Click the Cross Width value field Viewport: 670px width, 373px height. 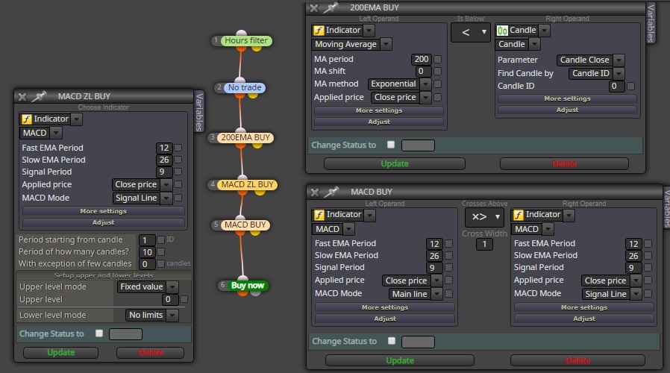click(x=484, y=245)
